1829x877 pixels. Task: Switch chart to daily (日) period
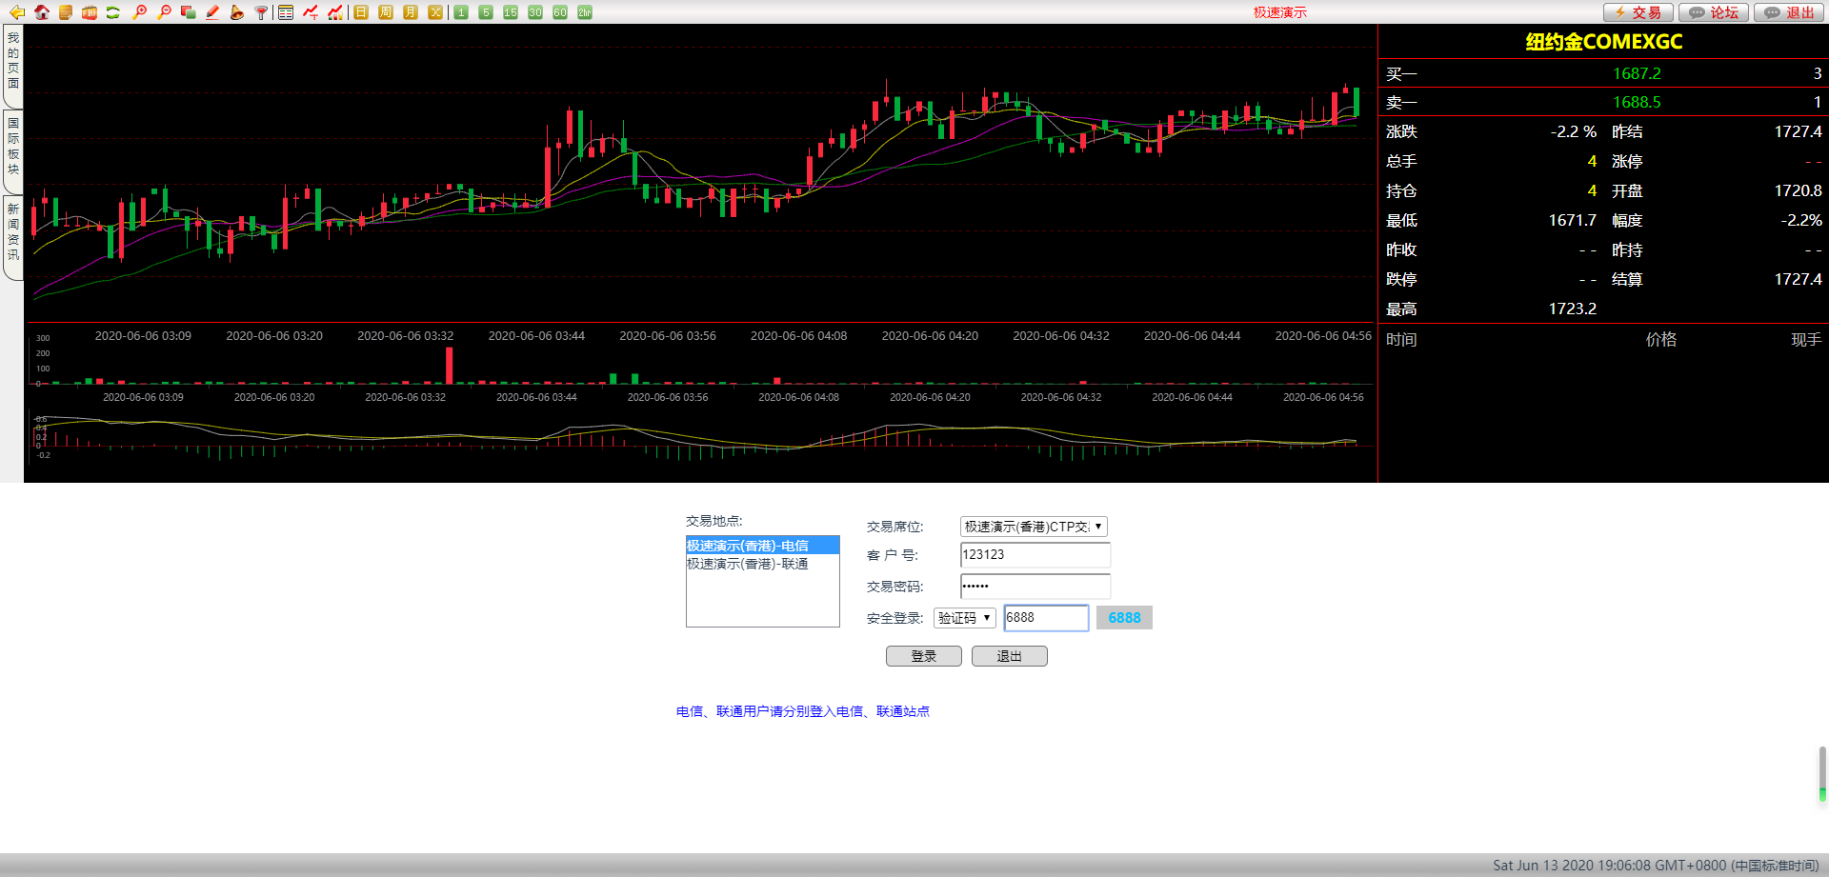[361, 12]
